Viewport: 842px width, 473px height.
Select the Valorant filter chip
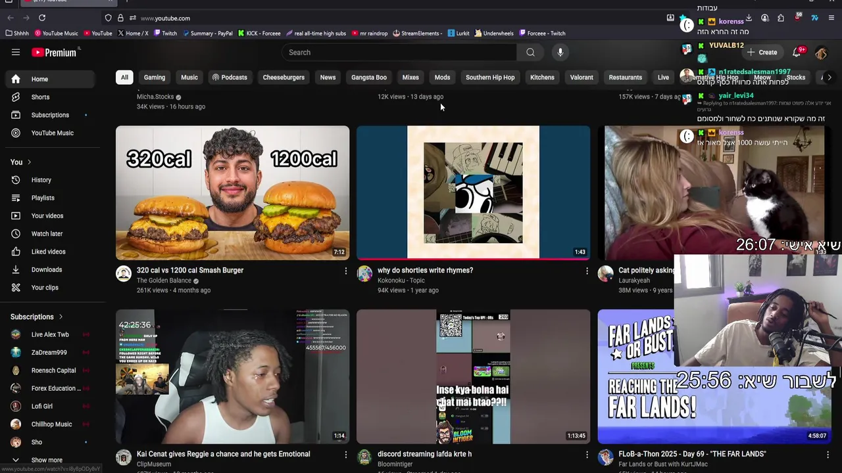point(582,78)
